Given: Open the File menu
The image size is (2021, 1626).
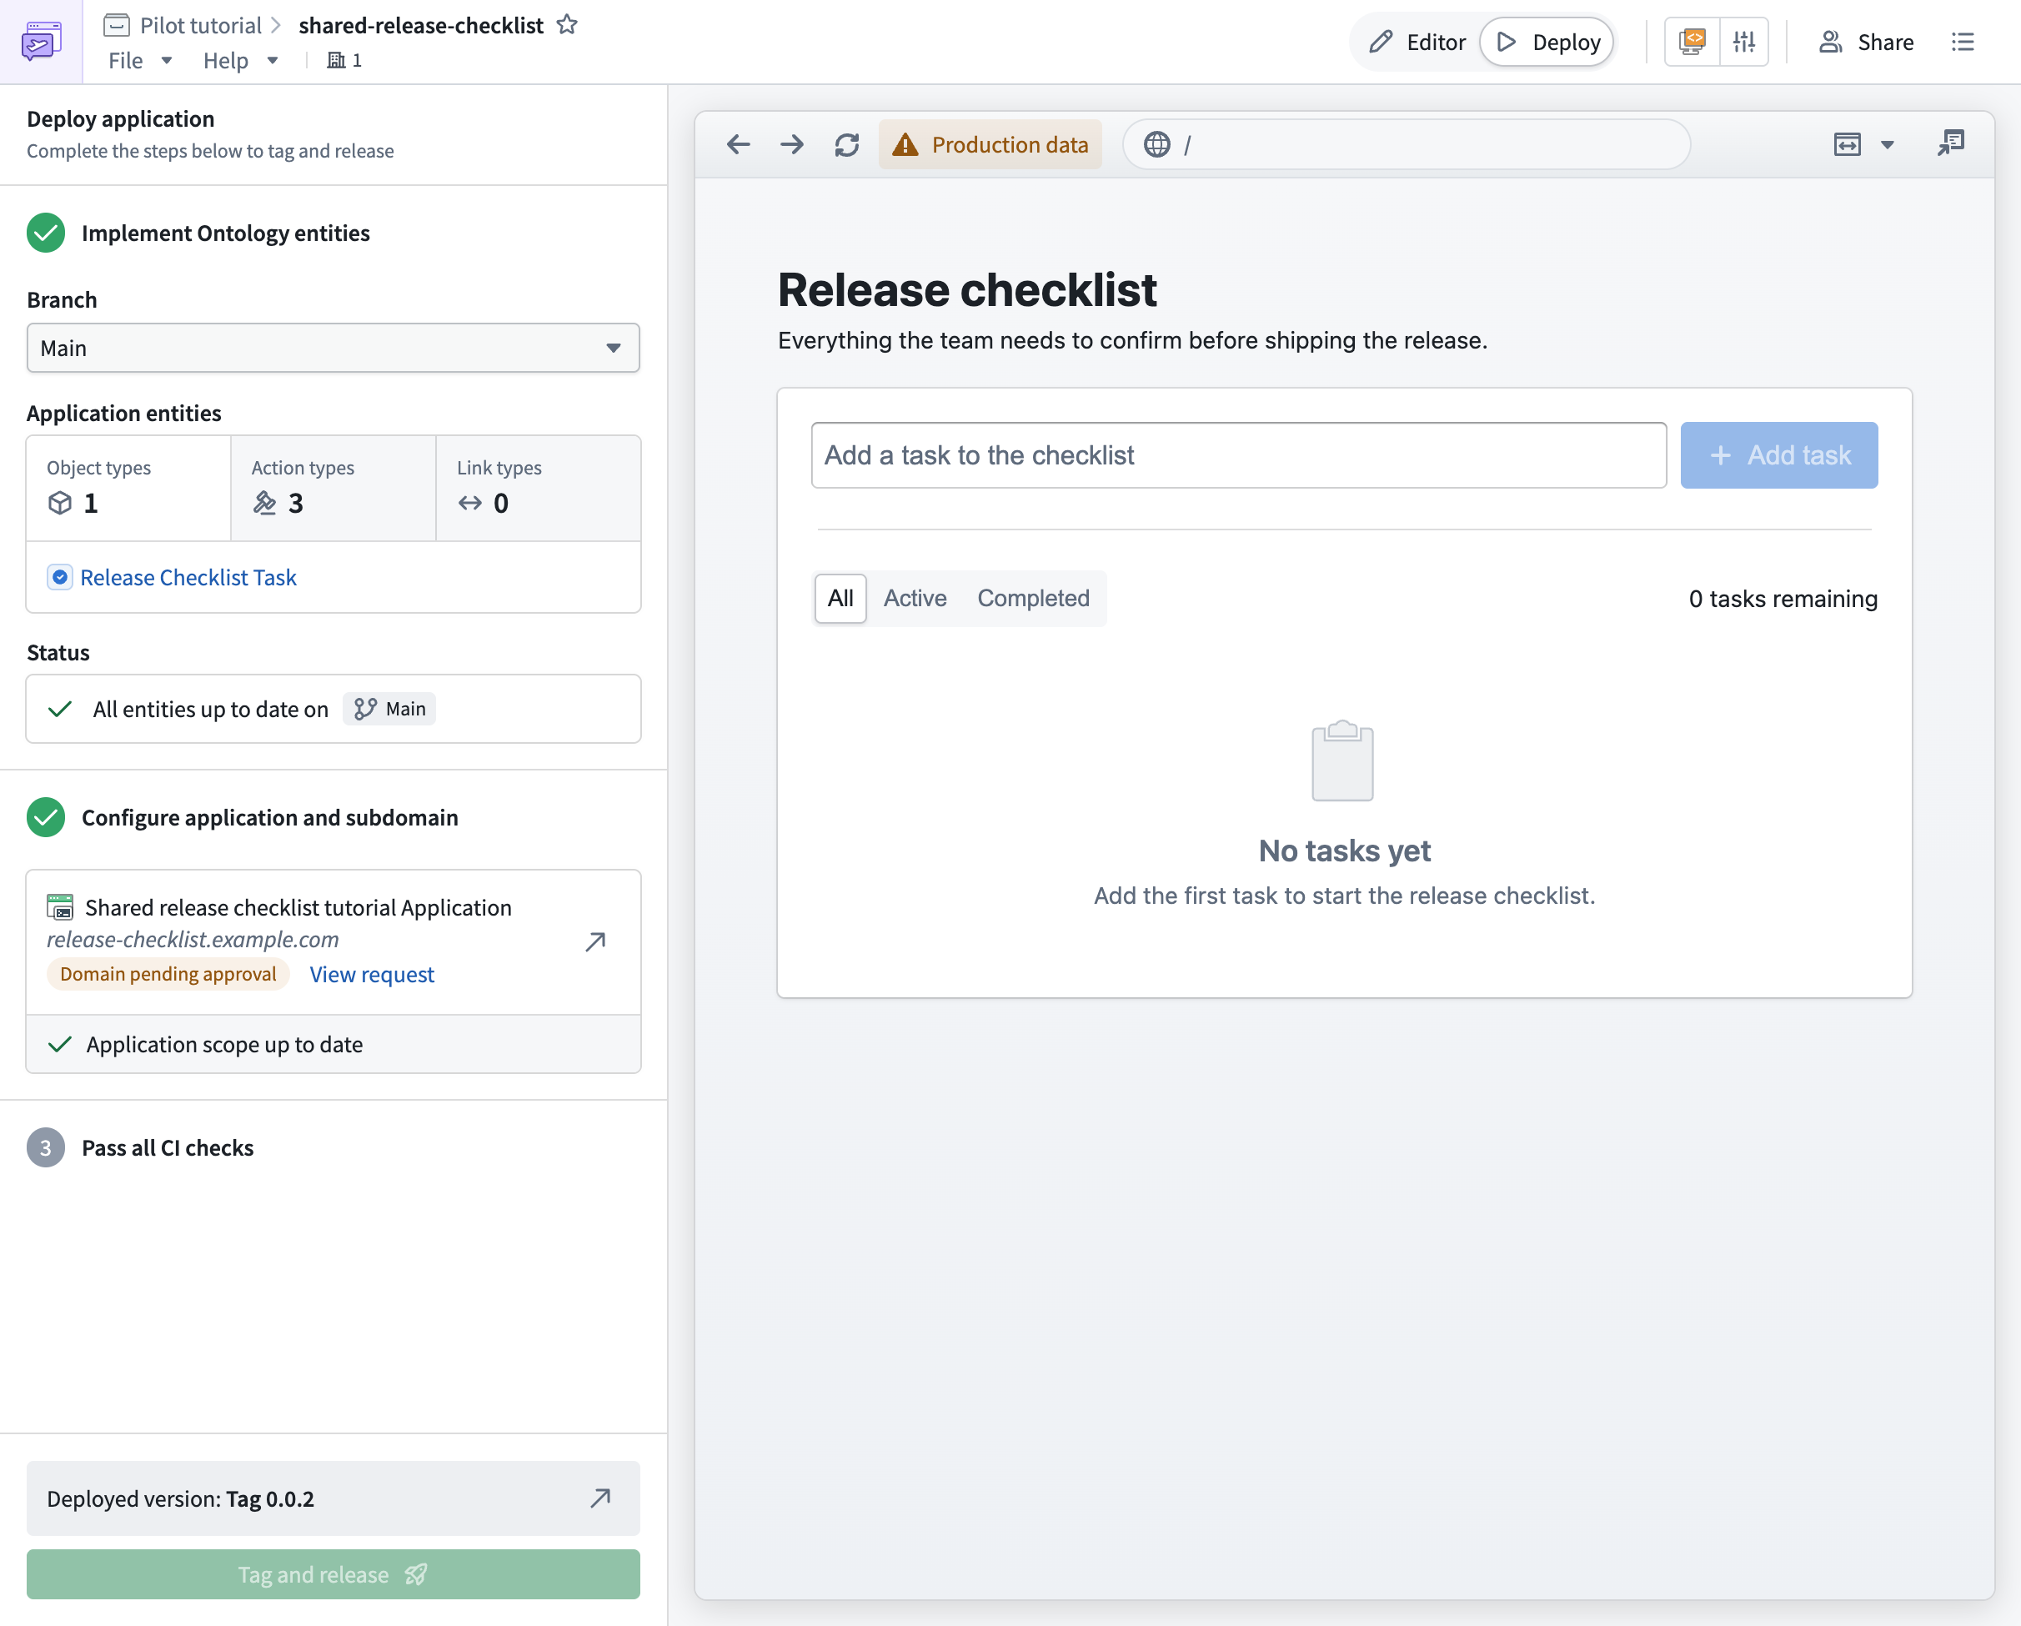Looking at the screenshot, I should click(x=140, y=60).
